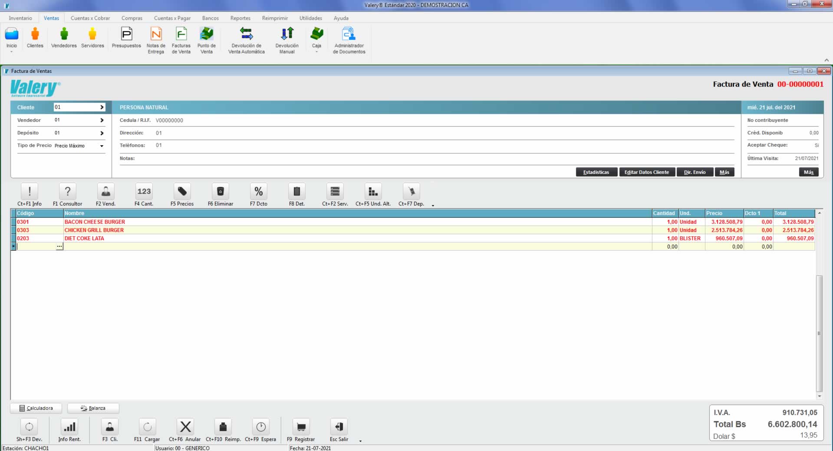The height and width of the screenshot is (451, 833).
Task: Click the code lookup ellipsis button
Action: pos(59,246)
